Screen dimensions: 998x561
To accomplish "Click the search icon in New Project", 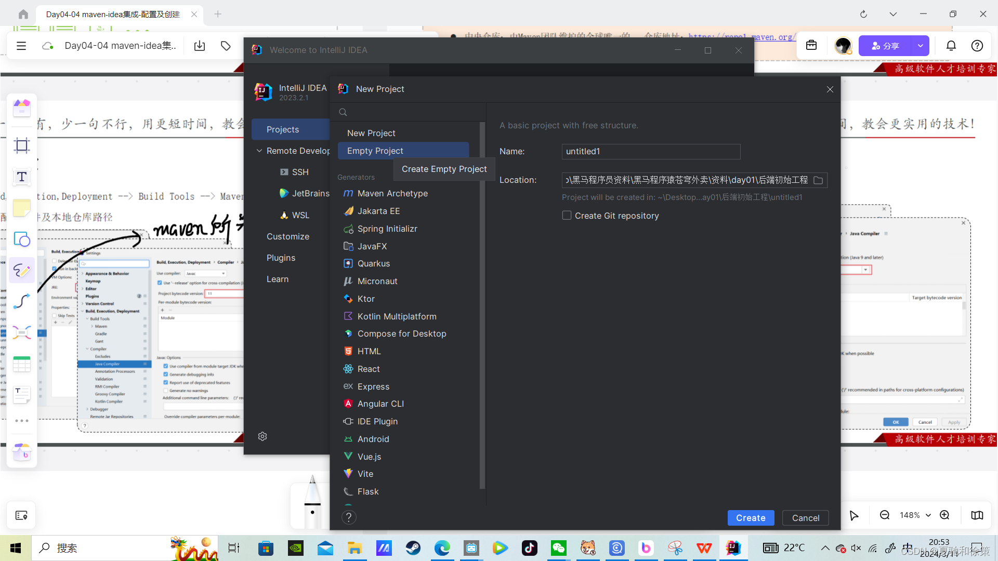I will tap(343, 112).
